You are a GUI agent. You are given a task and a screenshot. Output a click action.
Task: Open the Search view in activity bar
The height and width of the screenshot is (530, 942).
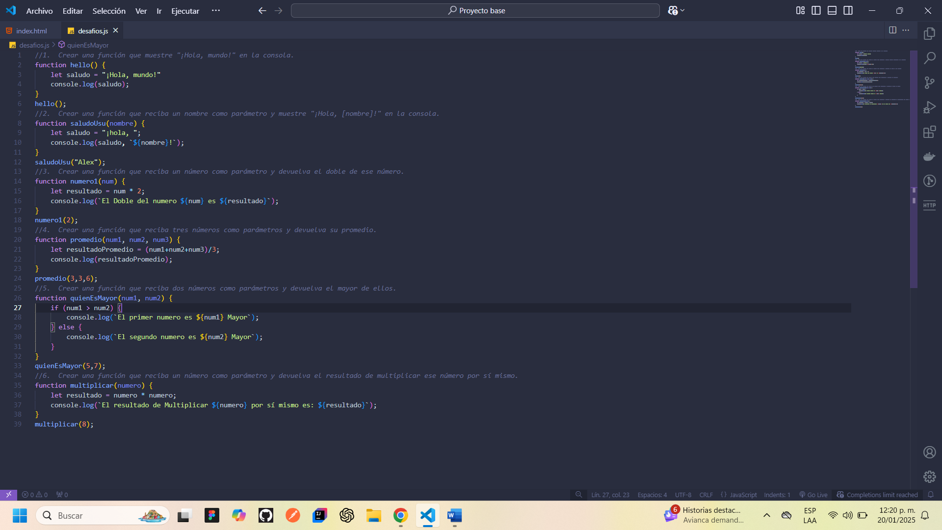click(929, 58)
